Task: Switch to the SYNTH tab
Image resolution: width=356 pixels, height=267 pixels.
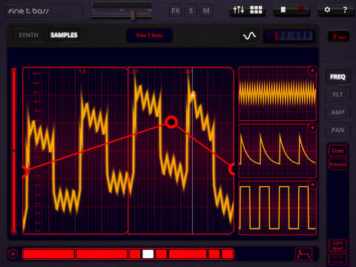Action: (28, 35)
